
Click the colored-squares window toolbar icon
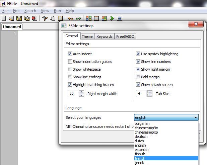[x=104, y=18]
